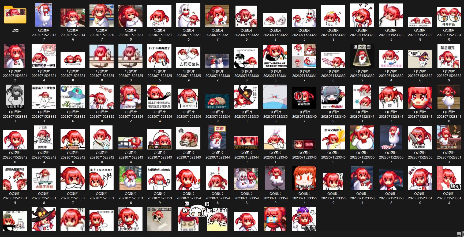The width and height of the screenshot is (464, 237).
Task: Select the 行了不要再说了 thumbnail
Action: 160,56
